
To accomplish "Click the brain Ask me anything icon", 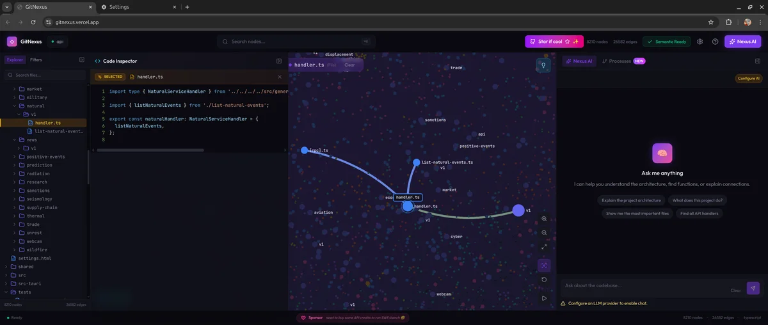I will [x=662, y=153].
